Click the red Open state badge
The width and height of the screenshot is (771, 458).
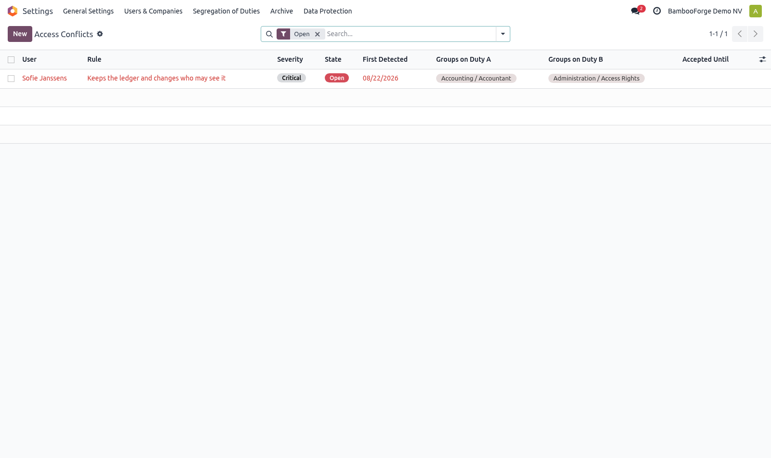click(x=337, y=78)
